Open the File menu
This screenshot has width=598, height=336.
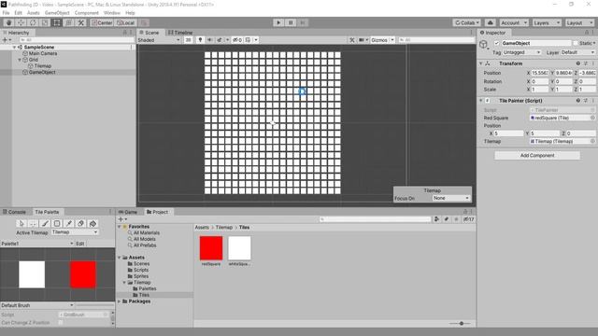click(x=7, y=13)
